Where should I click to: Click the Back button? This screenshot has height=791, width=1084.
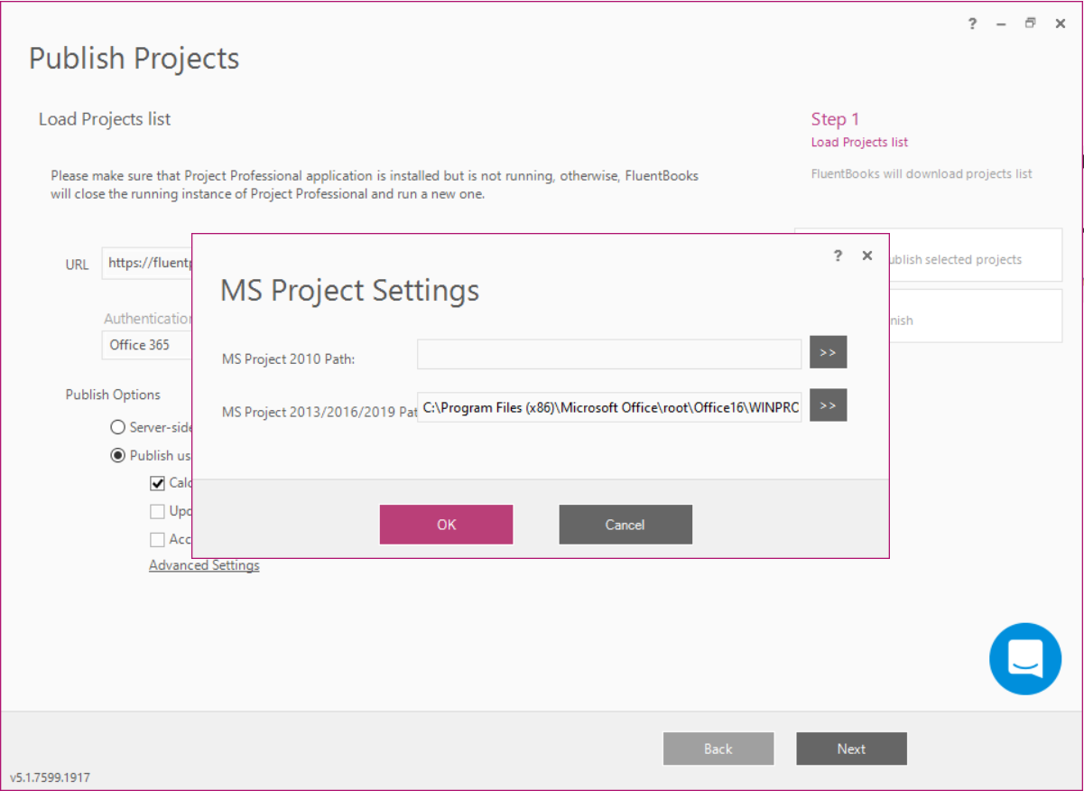[x=718, y=749]
